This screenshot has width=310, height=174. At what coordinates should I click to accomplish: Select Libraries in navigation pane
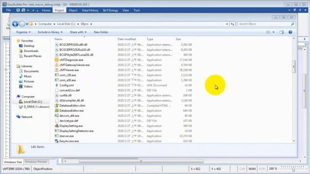click(27, 66)
